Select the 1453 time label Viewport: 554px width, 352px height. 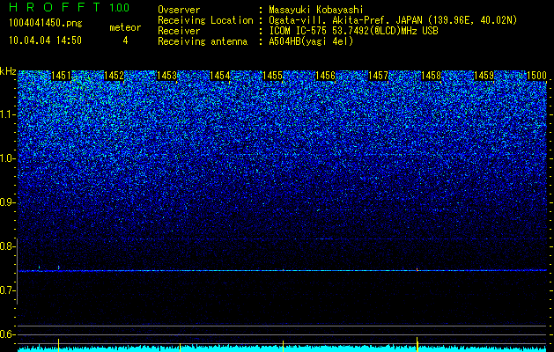pos(166,76)
